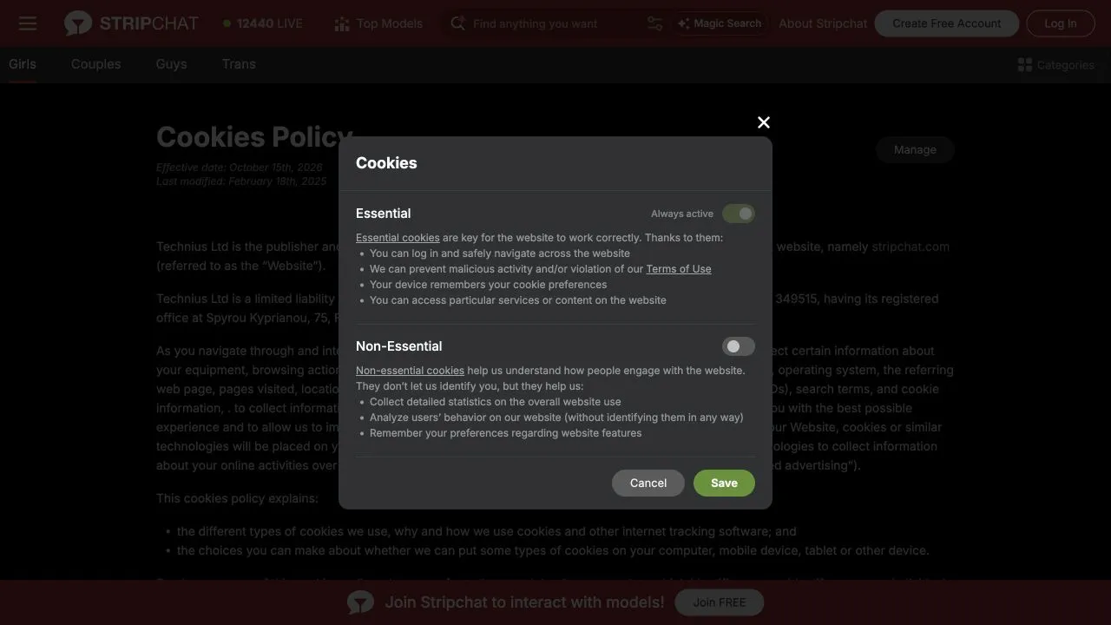
Task: Switch to the Guys tab
Action: [x=171, y=64]
